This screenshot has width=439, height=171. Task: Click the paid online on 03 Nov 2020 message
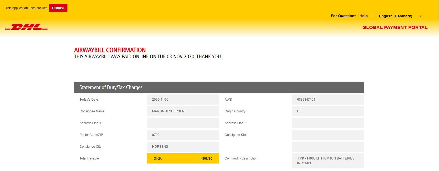[x=148, y=57]
